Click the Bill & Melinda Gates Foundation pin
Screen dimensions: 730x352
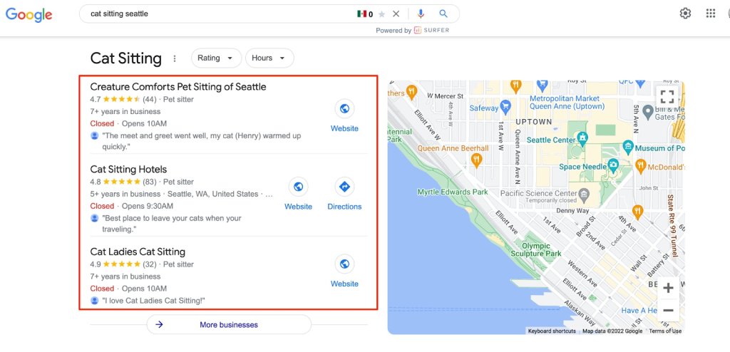(647, 112)
